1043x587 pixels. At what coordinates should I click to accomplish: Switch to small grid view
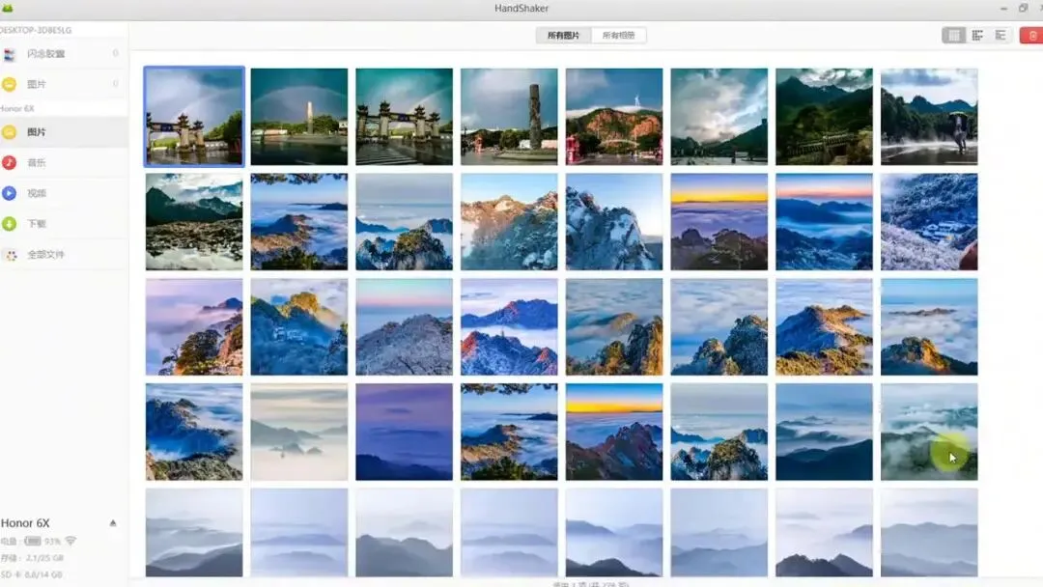(x=977, y=35)
